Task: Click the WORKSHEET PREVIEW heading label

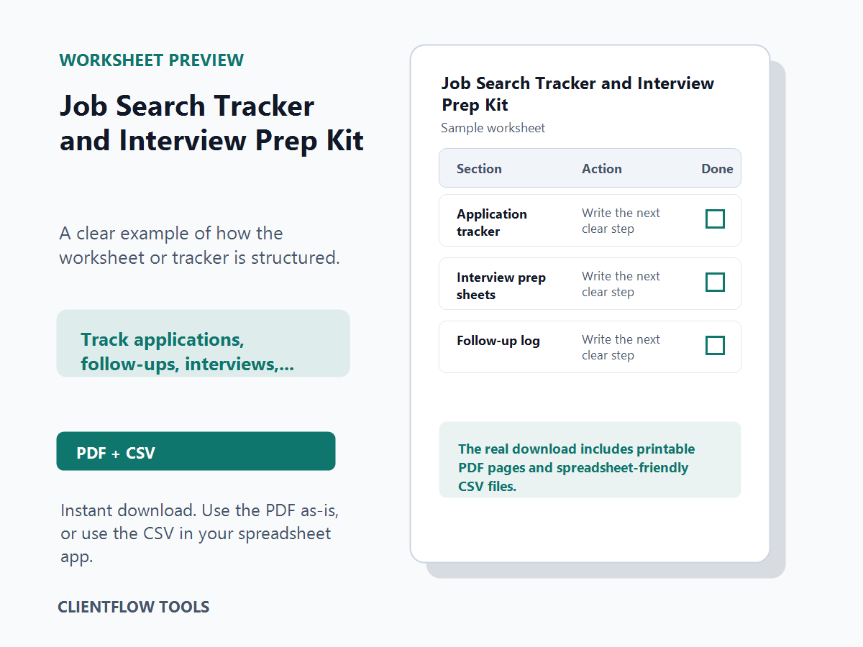Action: pos(152,60)
